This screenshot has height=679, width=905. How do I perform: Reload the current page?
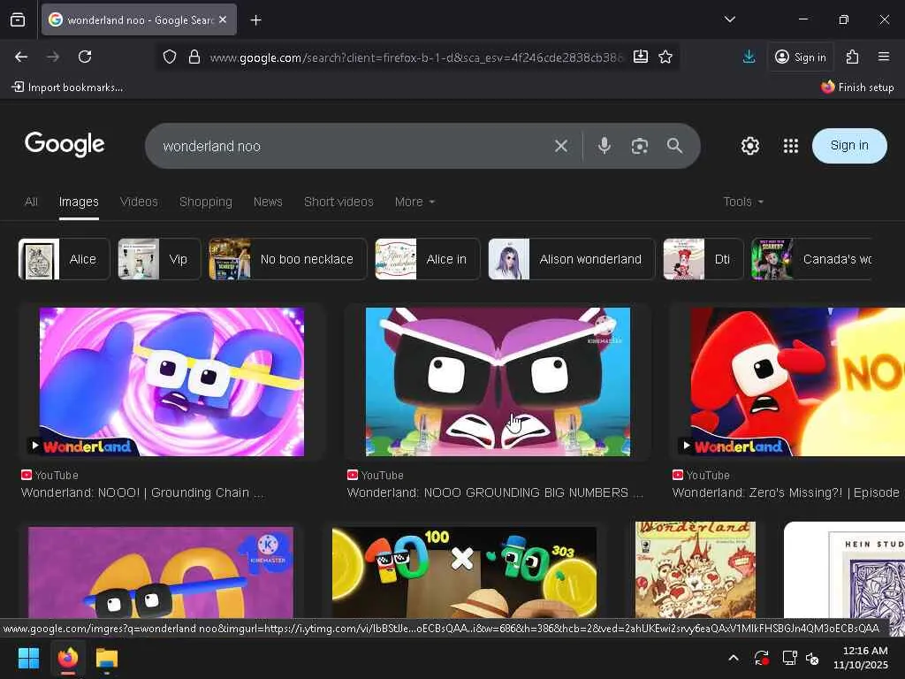(85, 57)
